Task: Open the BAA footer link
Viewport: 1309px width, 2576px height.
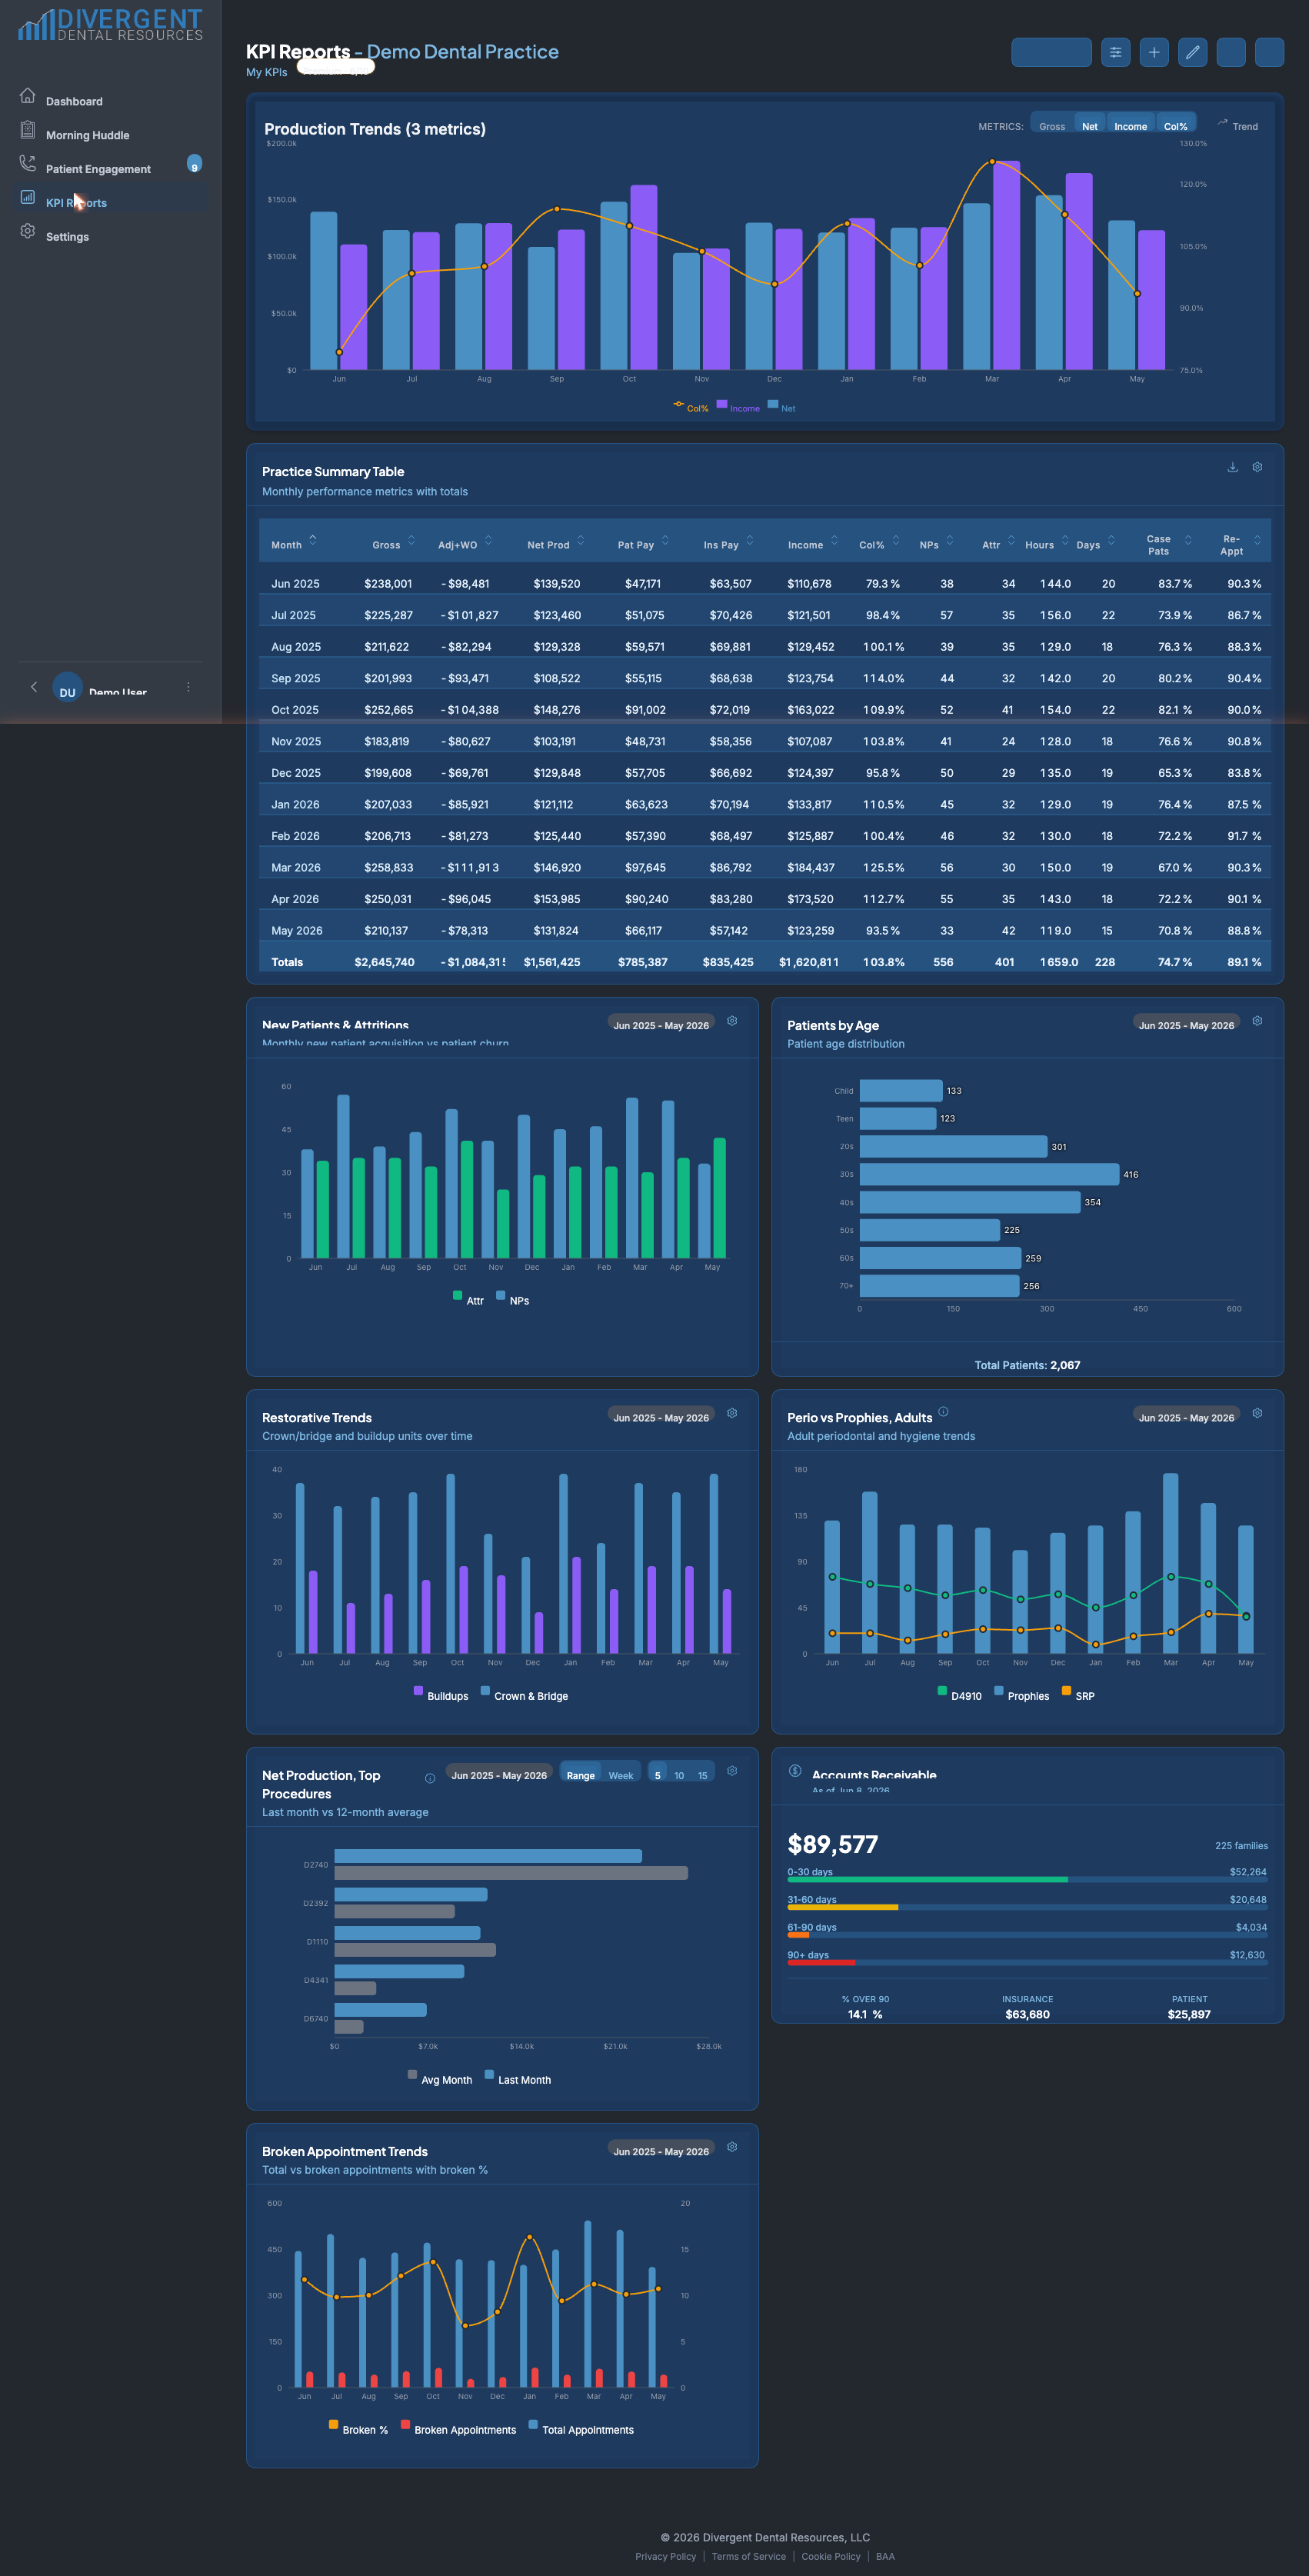Action: pos(885,2556)
